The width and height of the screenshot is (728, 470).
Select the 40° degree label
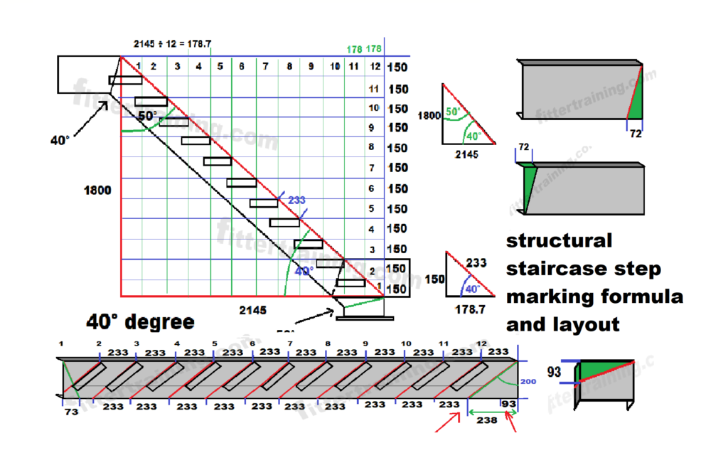click(x=139, y=321)
